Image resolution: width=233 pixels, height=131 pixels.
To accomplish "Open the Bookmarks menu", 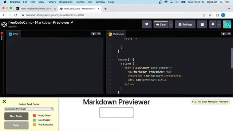I will click(x=66, y=2).
